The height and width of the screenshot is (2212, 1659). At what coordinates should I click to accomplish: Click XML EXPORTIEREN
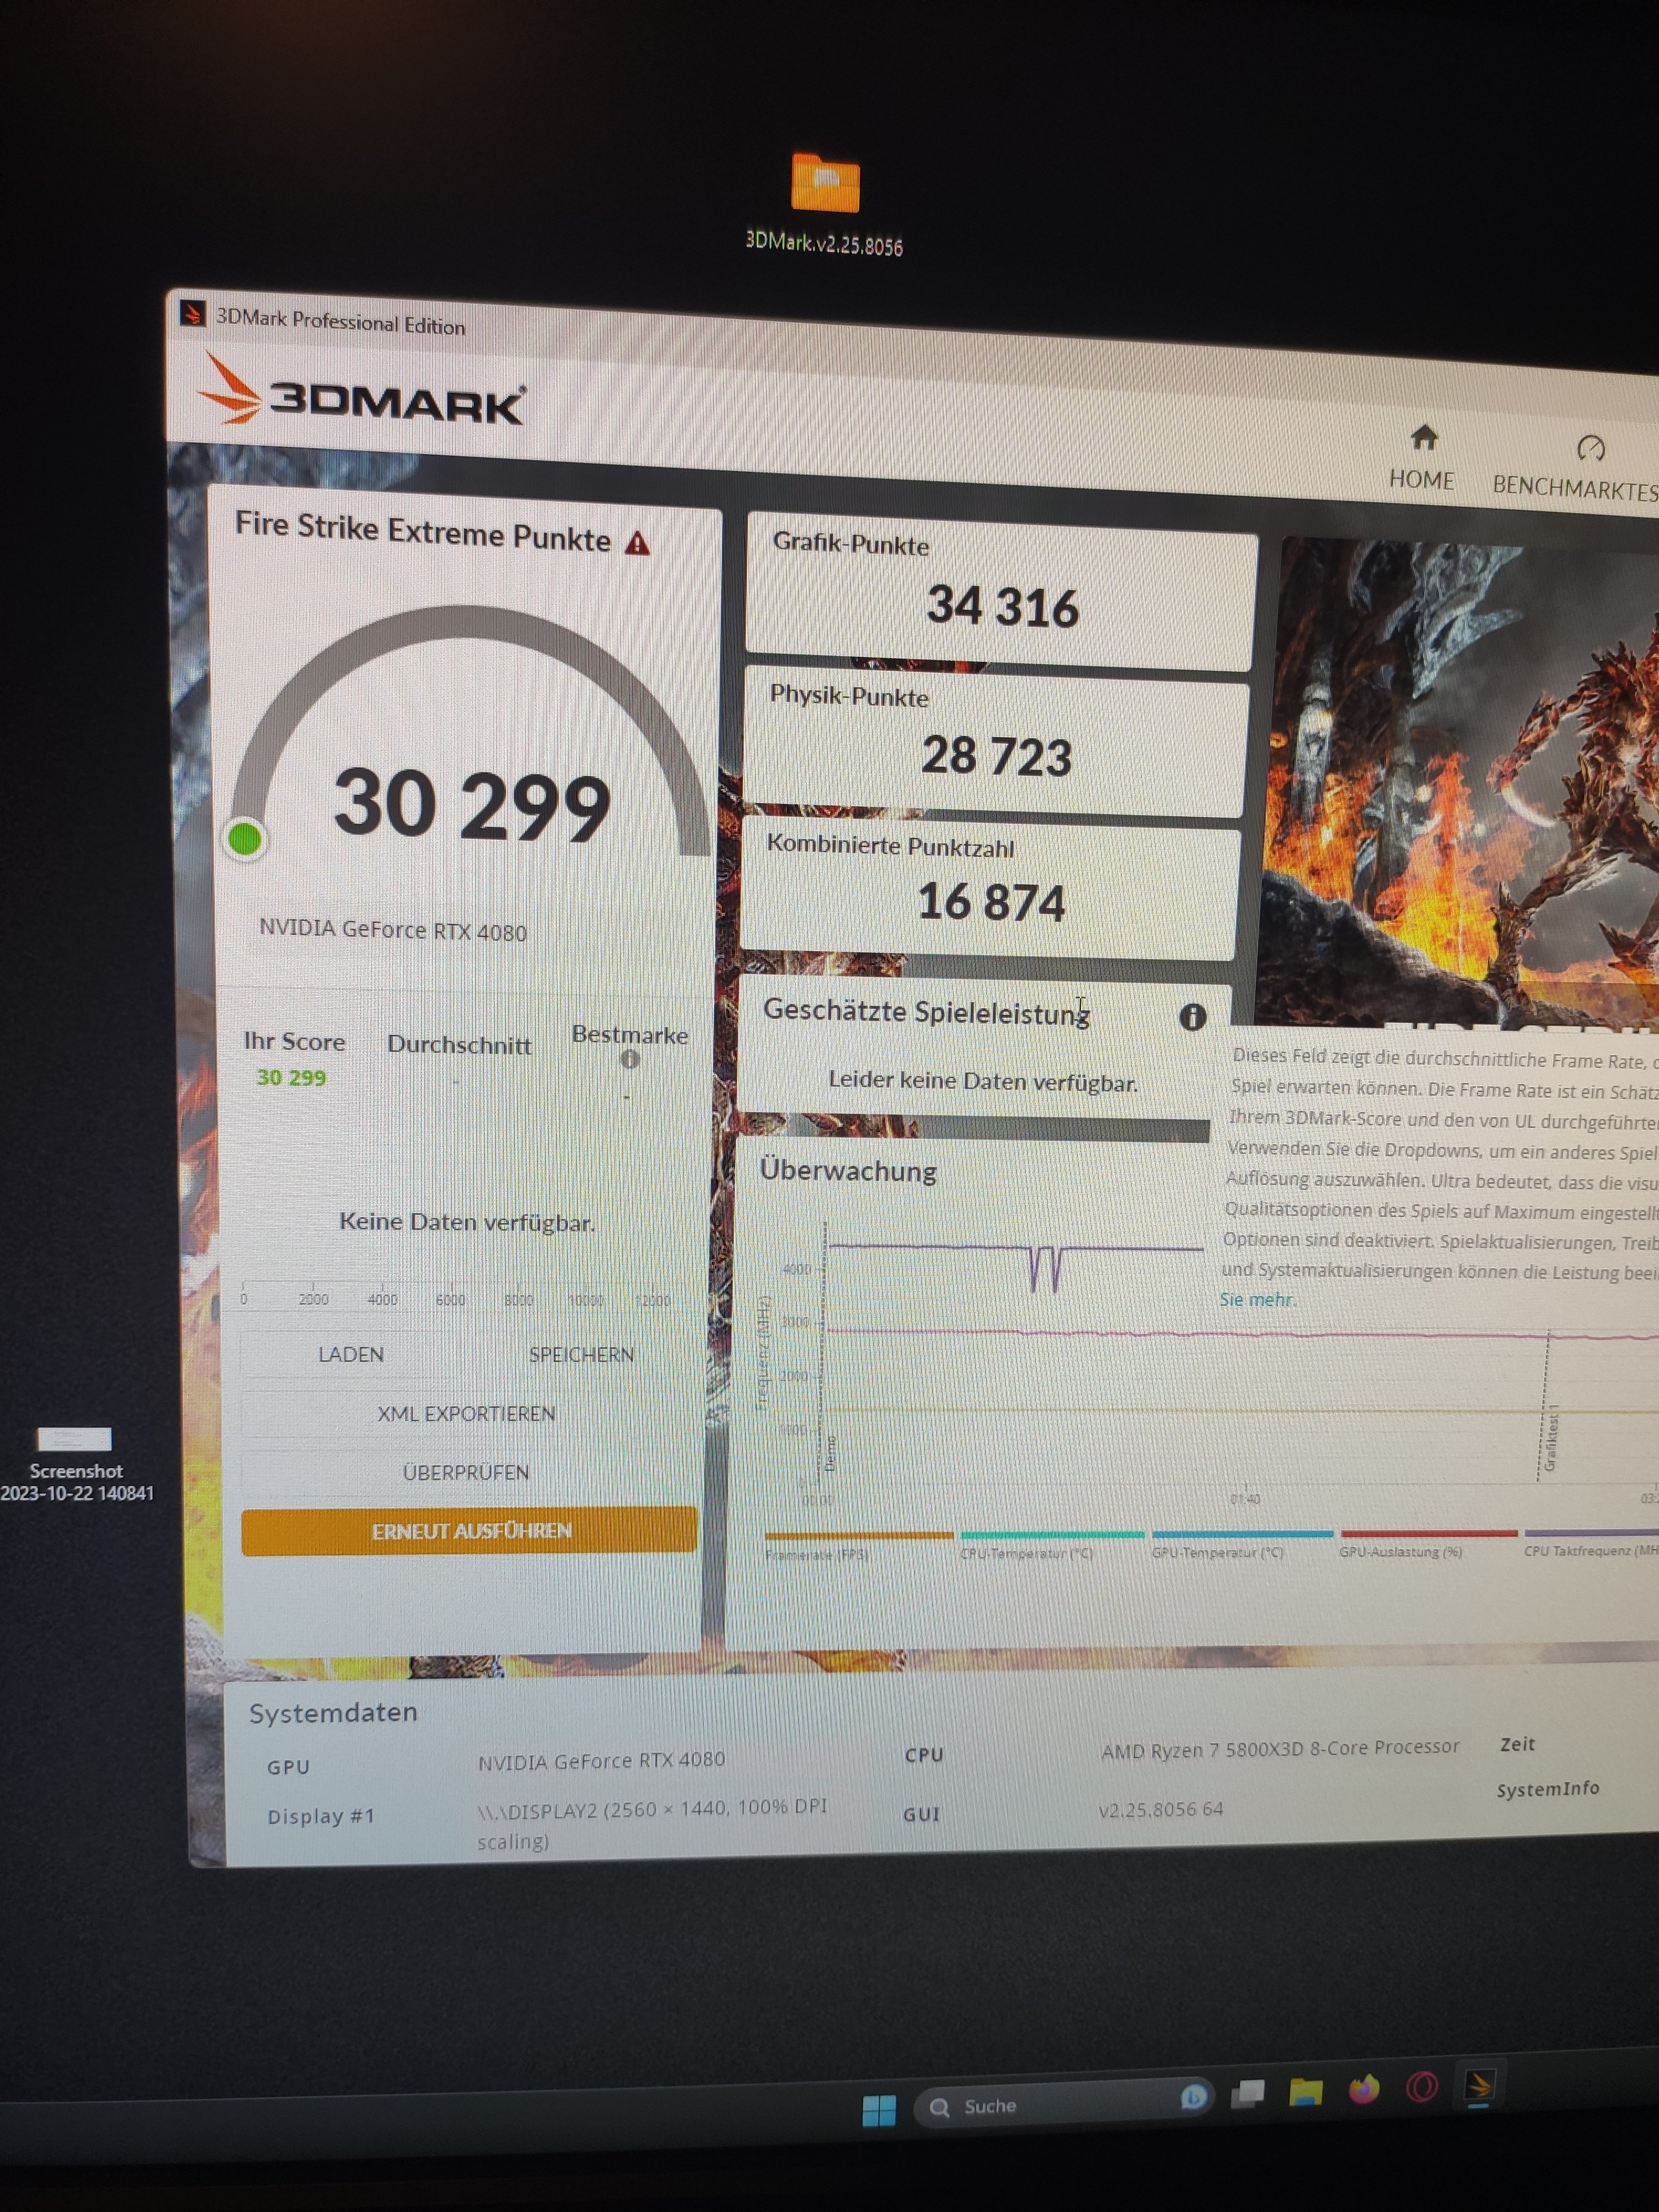pos(466,1413)
